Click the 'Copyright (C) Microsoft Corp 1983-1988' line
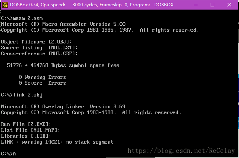239x158 pixels. tap(91, 112)
